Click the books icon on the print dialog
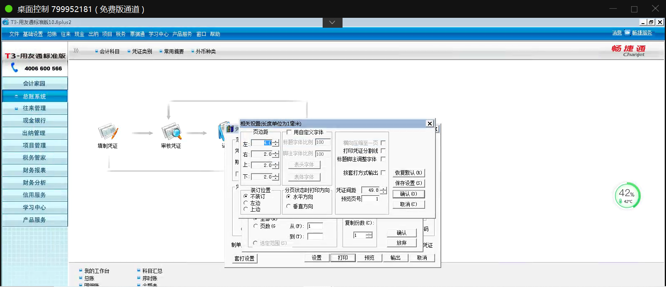Image resolution: width=666 pixels, height=287 pixels. [x=230, y=129]
